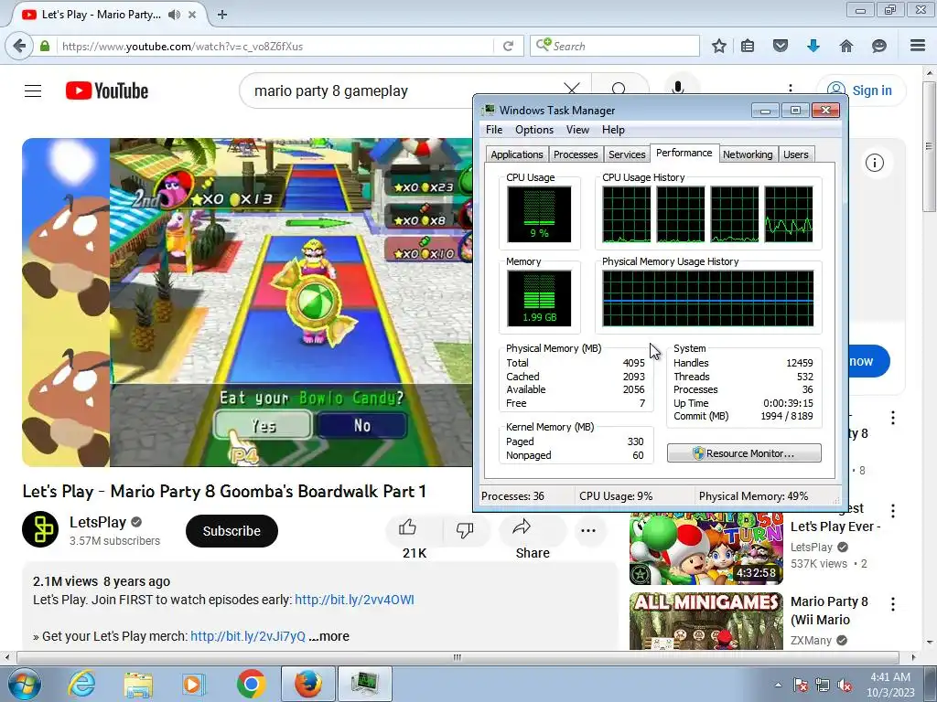Click the taskbar clock showing 4:41 AM

pos(889,685)
